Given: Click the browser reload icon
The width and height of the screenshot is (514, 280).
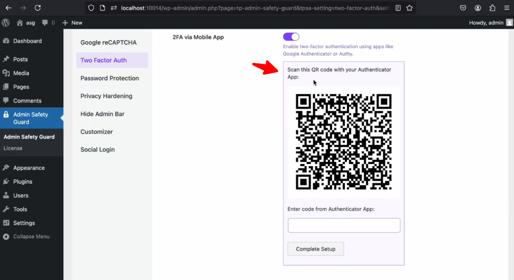Looking at the screenshot, I should click(38, 8).
